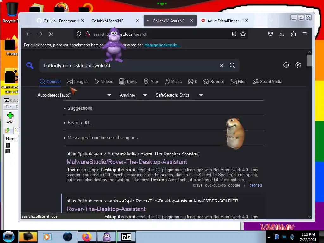Open File menu in 7-Zip window
Screen dimensions: 324x243
[x=9, y=107]
